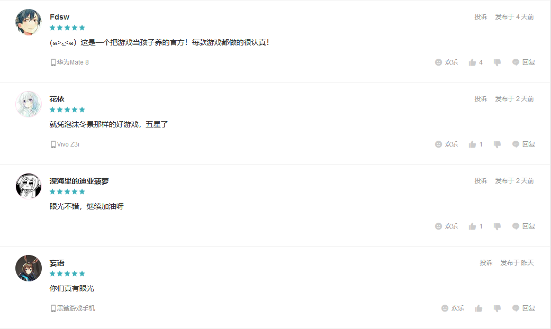Reply to Fdsw's review
This screenshot has width=551, height=329.
tap(523, 62)
